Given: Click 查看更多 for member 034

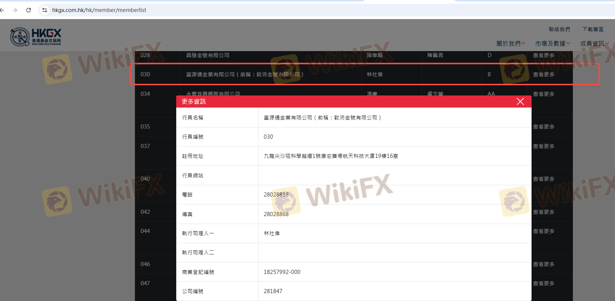Looking at the screenshot, I should click(544, 94).
